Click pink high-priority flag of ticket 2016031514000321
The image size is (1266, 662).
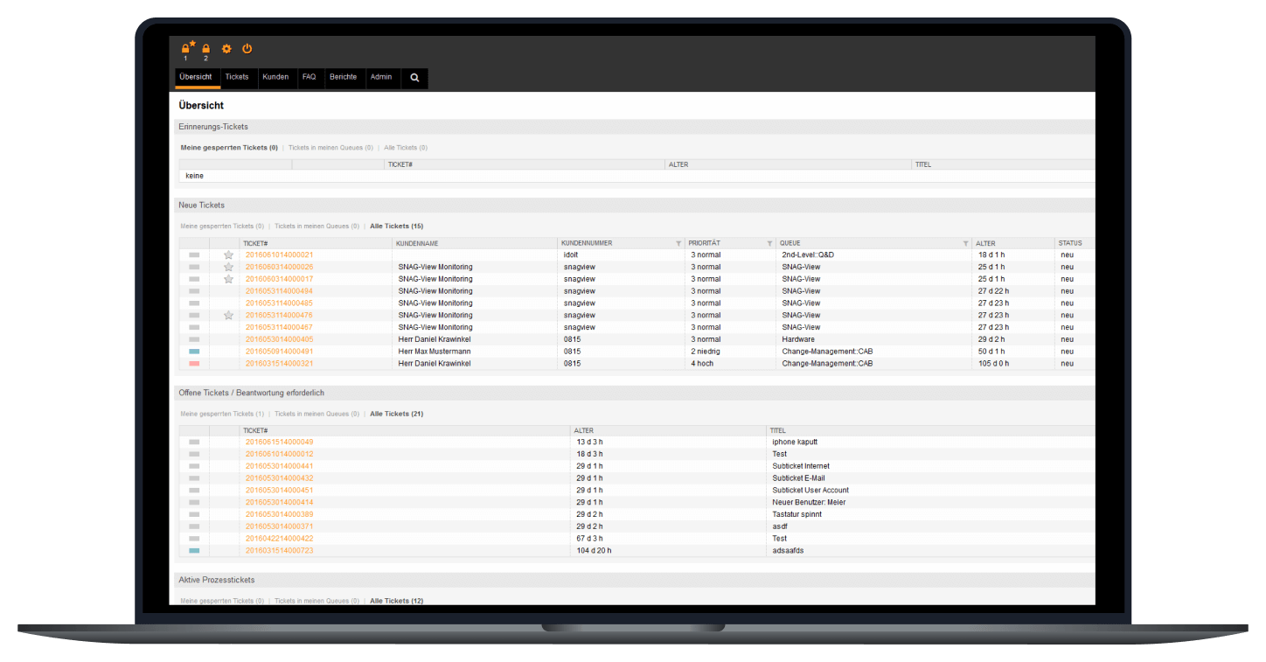point(194,363)
